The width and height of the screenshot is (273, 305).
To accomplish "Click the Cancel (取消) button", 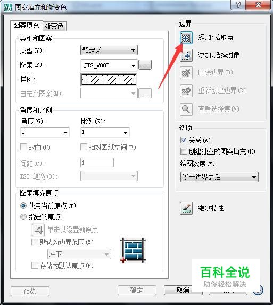I will [x=183, y=291].
